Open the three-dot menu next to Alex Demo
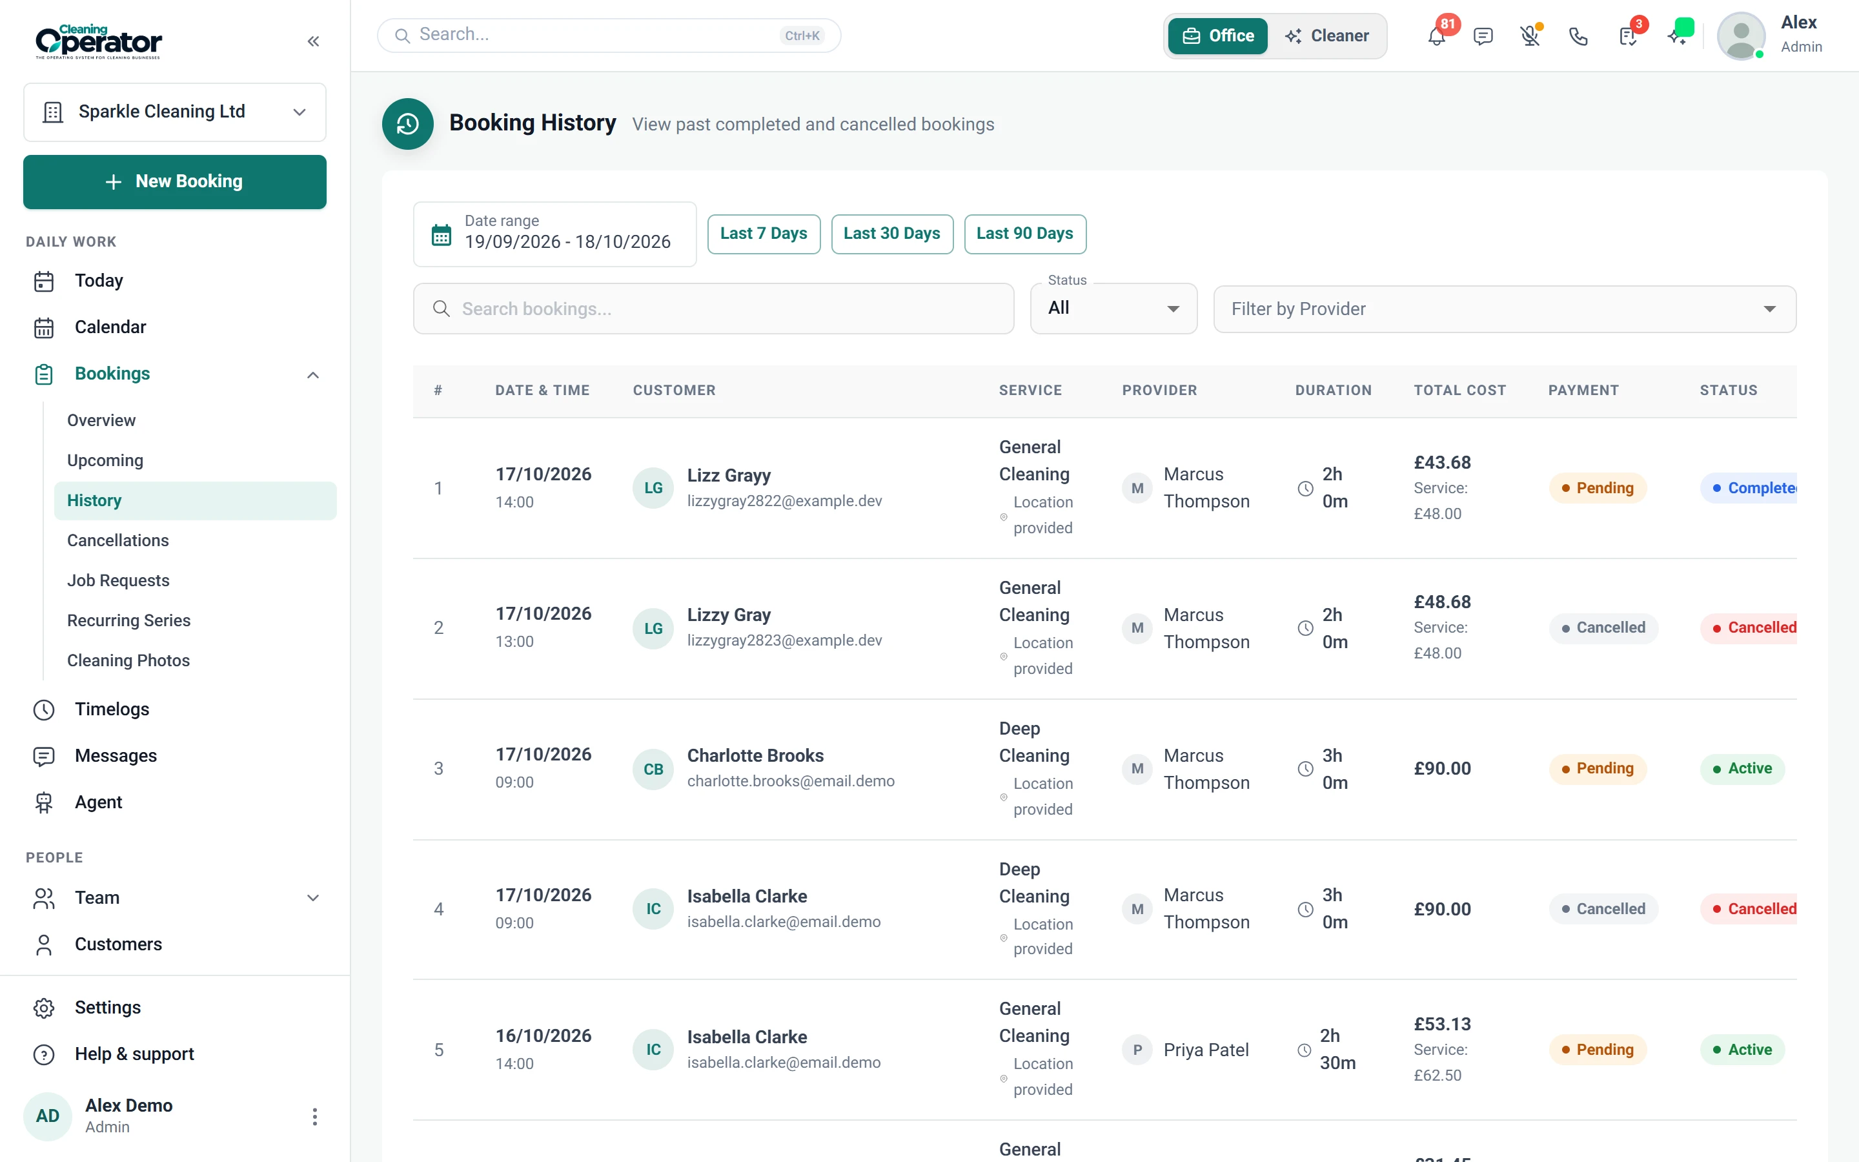This screenshot has height=1162, width=1859. pos(314,1117)
